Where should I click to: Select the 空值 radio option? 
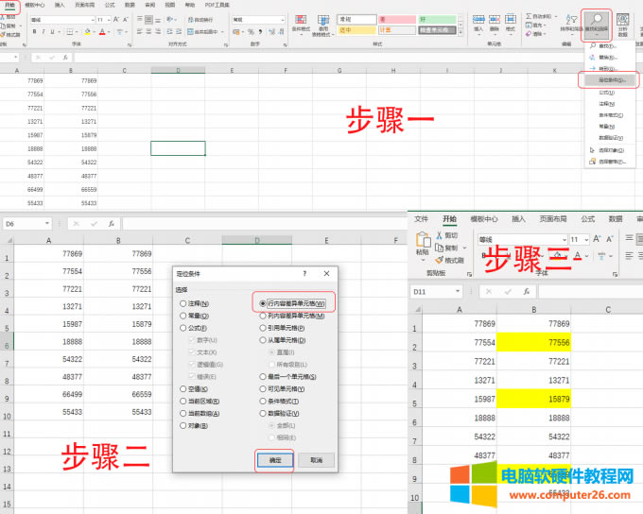pos(183,388)
